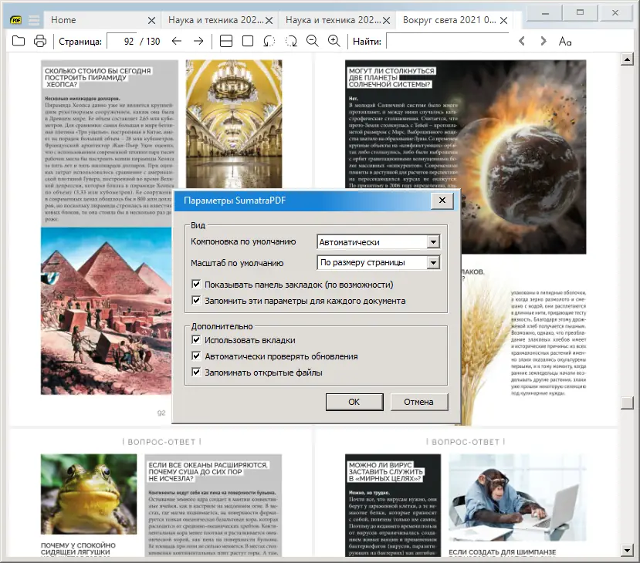Zoom in with magnifier plus
The width and height of the screenshot is (640, 563).
pyautogui.click(x=334, y=41)
